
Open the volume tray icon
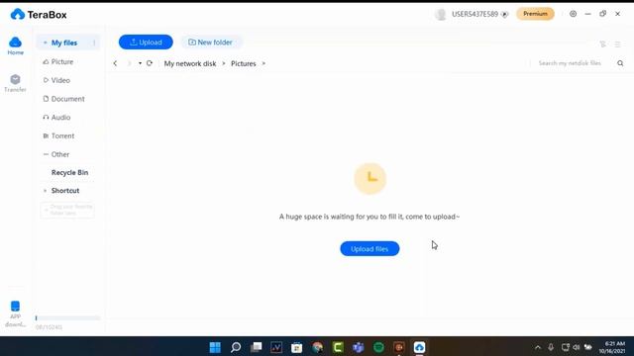[x=577, y=347]
